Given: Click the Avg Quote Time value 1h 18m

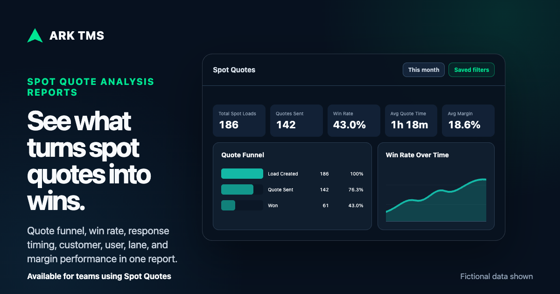Looking at the screenshot, I should tap(409, 125).
